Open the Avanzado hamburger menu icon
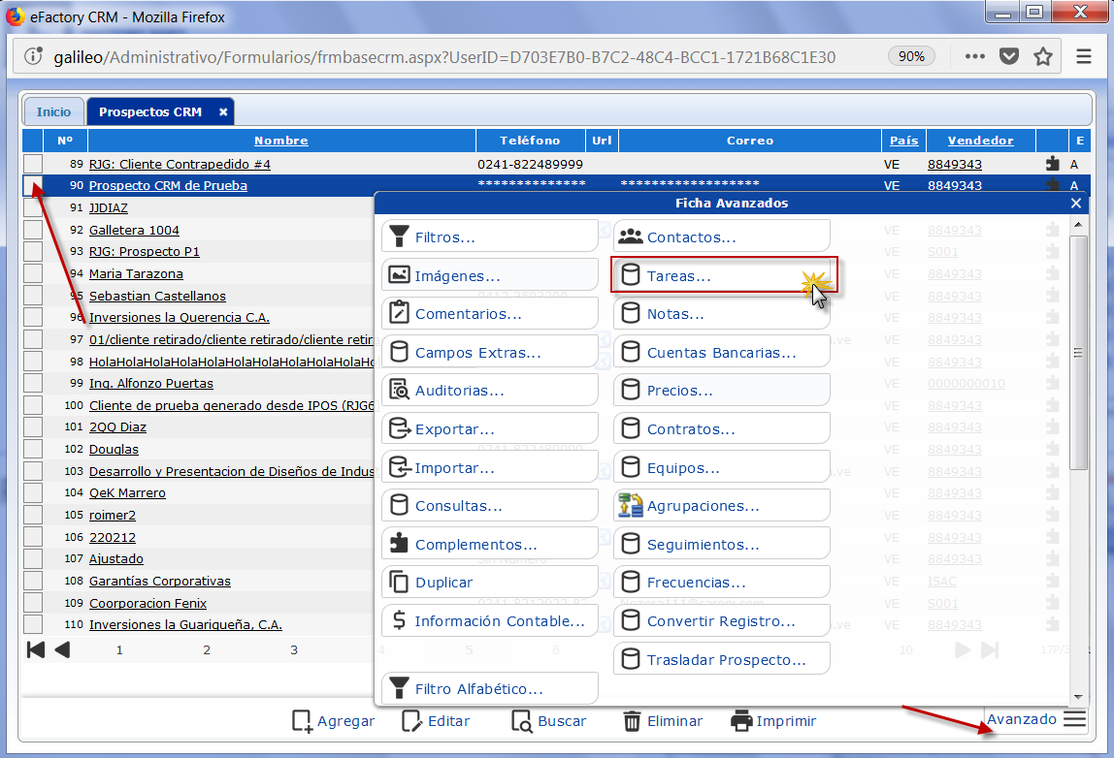Viewport: 1114px width, 758px height. (1074, 719)
